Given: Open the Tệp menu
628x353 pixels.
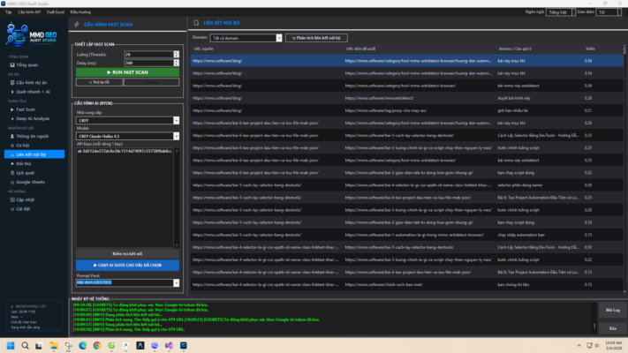Looking at the screenshot, I should point(9,12).
